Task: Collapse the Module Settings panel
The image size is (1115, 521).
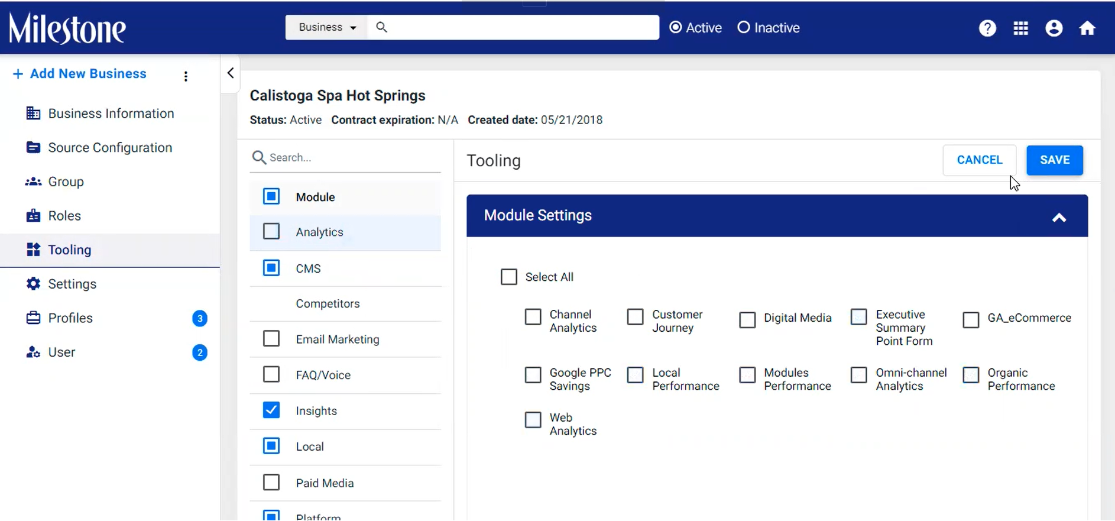Action: click(x=1059, y=218)
